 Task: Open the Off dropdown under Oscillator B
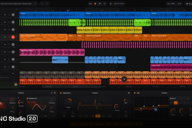49,116
